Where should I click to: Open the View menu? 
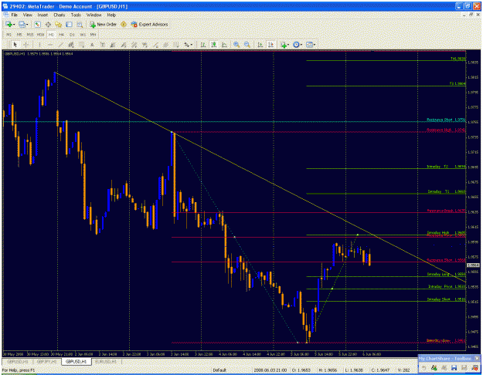[27, 15]
